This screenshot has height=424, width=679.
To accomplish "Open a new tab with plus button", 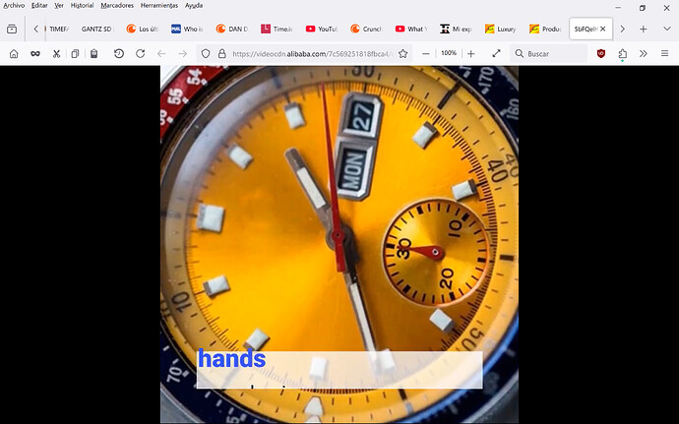I will click(x=644, y=29).
